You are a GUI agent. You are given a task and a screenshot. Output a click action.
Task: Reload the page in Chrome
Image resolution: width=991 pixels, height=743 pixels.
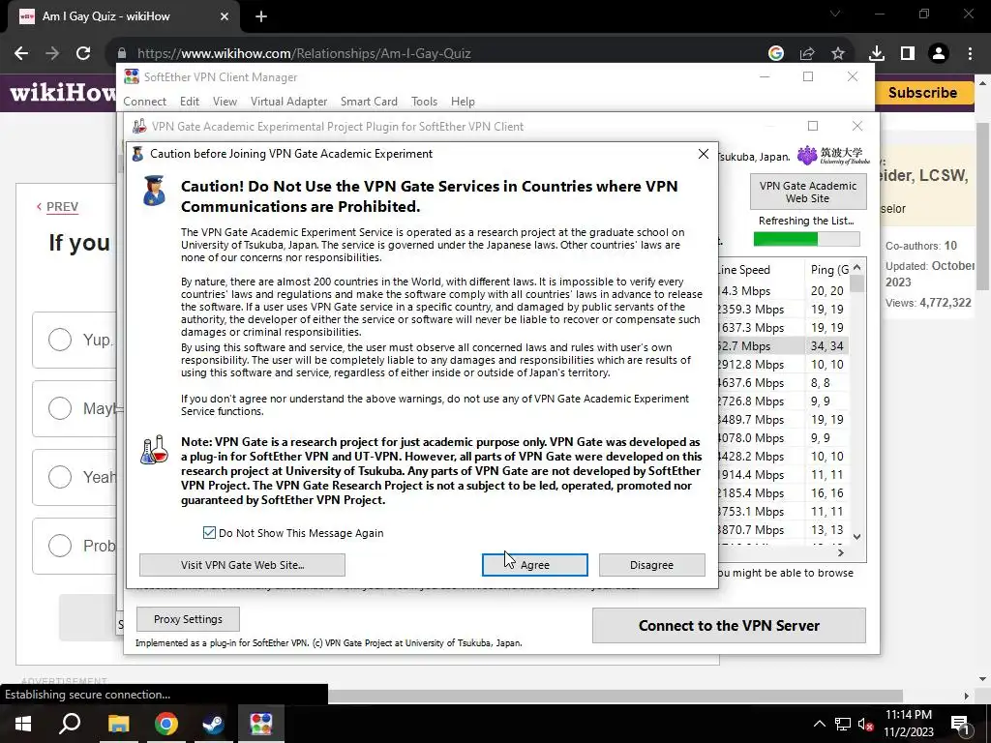point(83,53)
